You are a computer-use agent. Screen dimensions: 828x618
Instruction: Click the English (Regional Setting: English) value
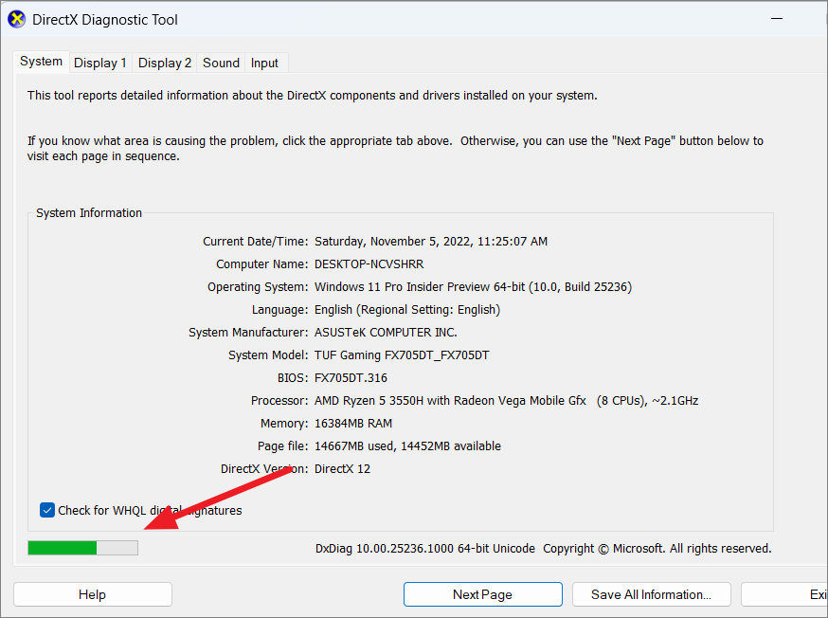pyautogui.click(x=407, y=310)
